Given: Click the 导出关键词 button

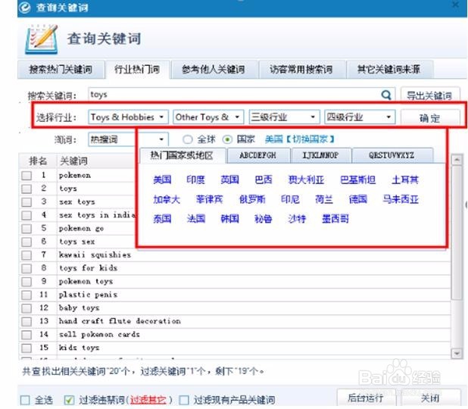Looking at the screenshot, I should click(430, 95).
